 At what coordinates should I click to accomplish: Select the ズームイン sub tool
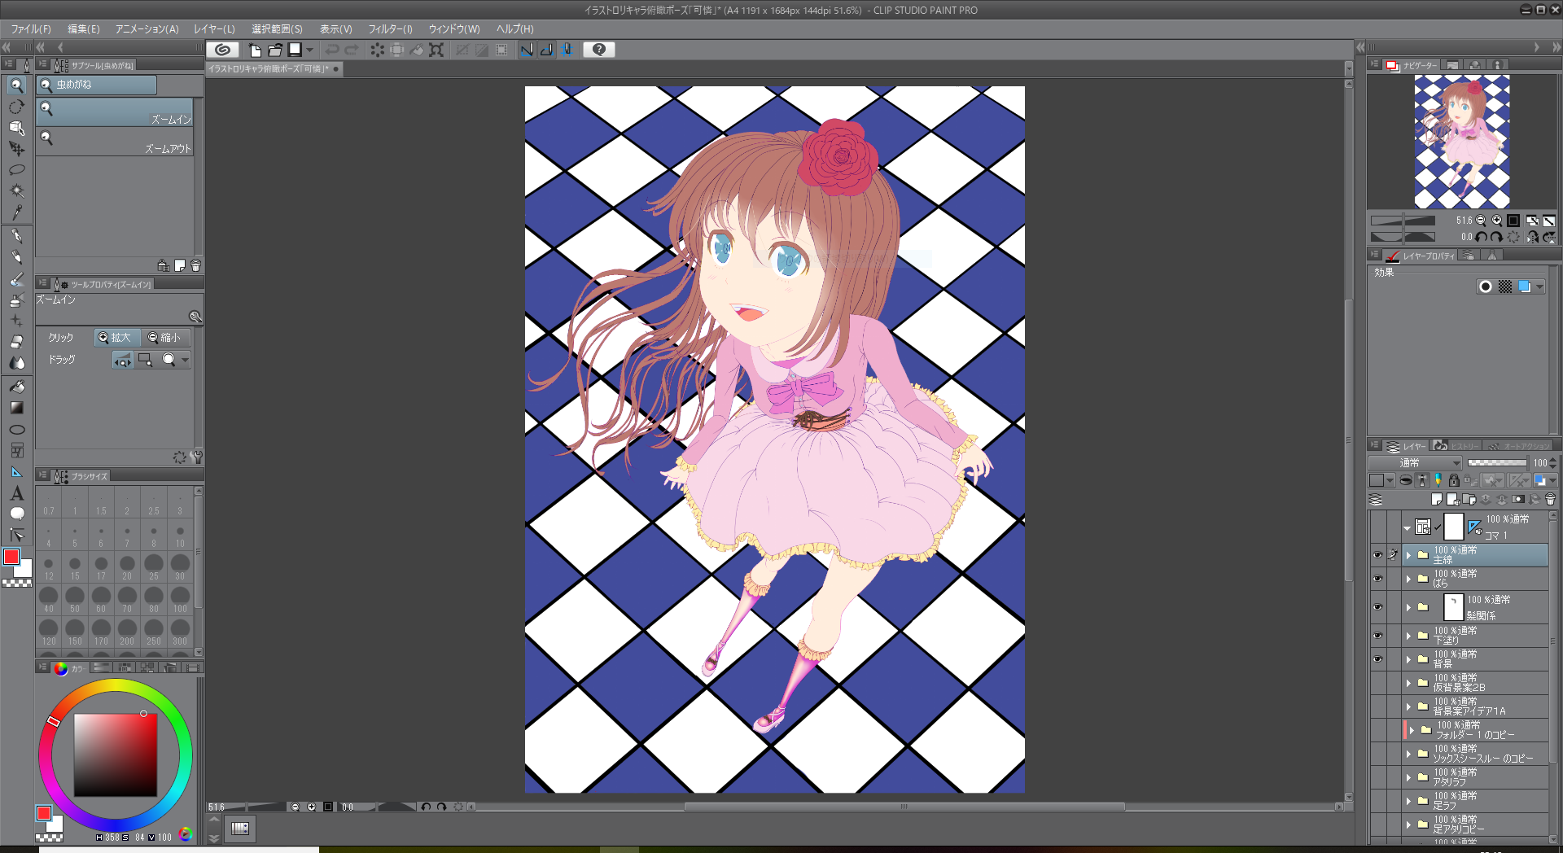click(x=115, y=112)
